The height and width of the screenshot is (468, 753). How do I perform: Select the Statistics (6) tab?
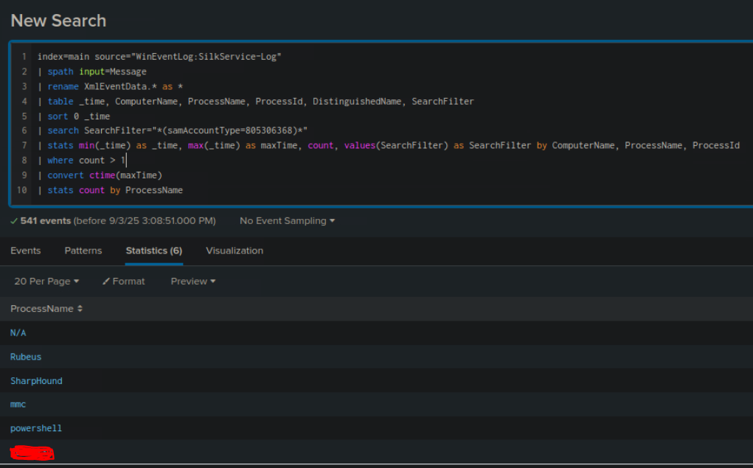(x=153, y=251)
